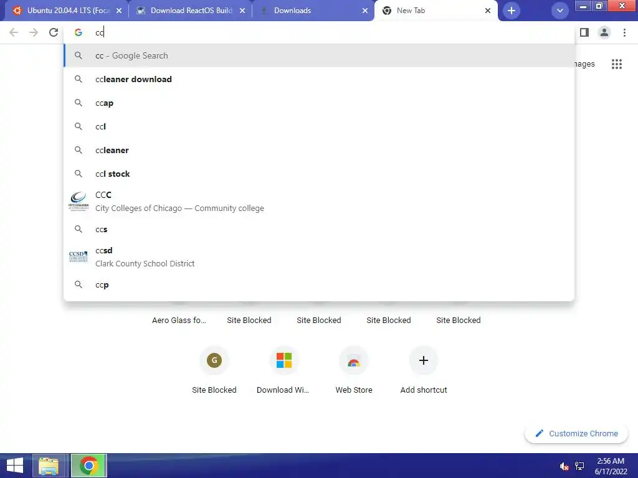Click the Ubuntu tab favicon
This screenshot has width=638, height=478.
[x=17, y=11]
